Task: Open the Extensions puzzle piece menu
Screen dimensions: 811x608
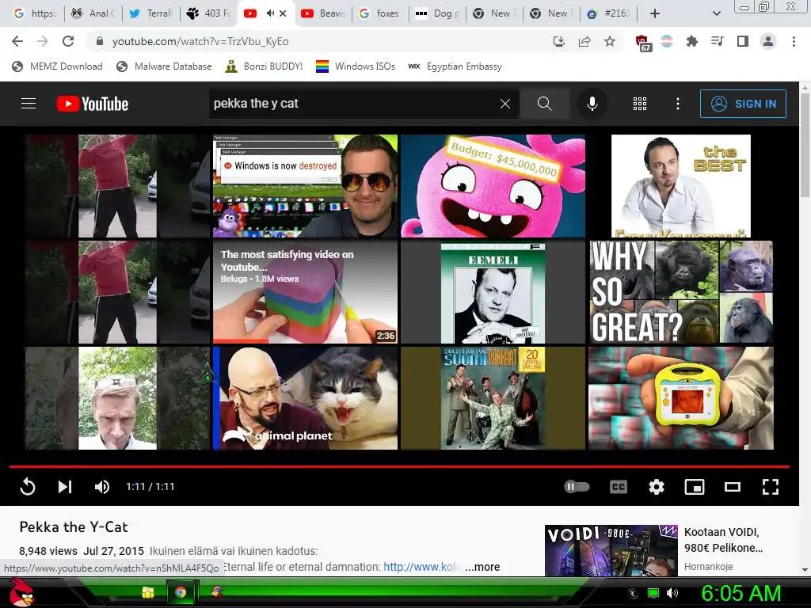Action: coord(691,41)
